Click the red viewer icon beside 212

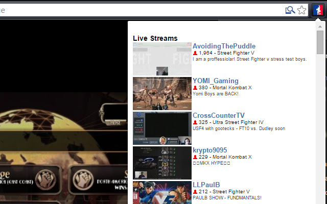[195, 192]
